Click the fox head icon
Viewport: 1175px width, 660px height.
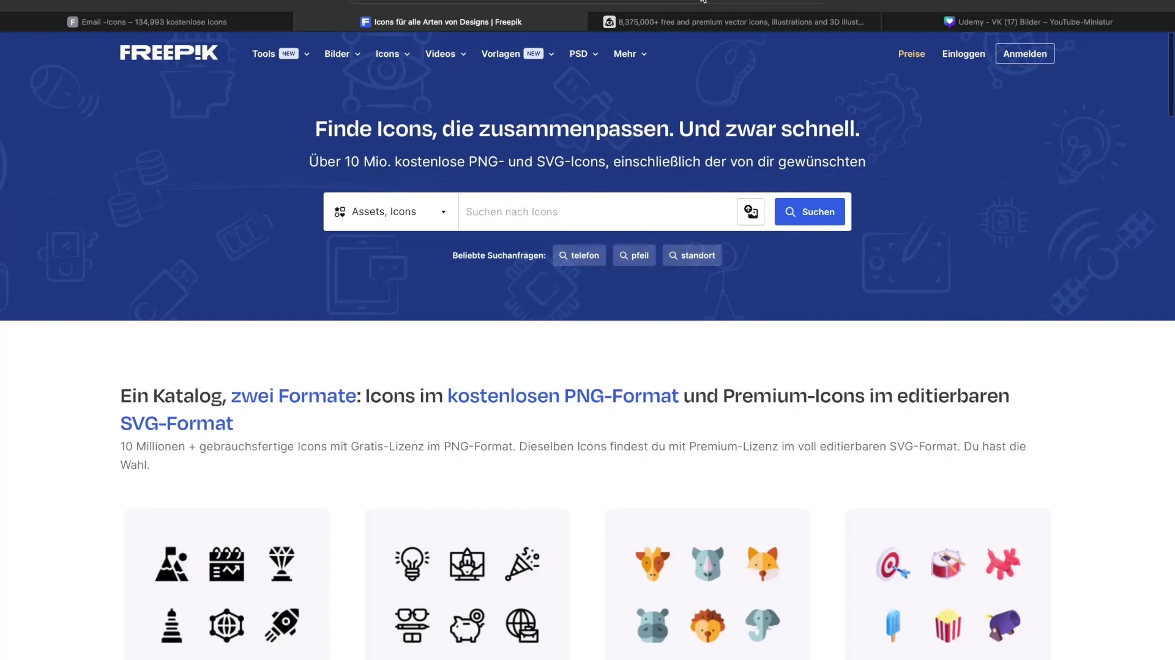[763, 563]
